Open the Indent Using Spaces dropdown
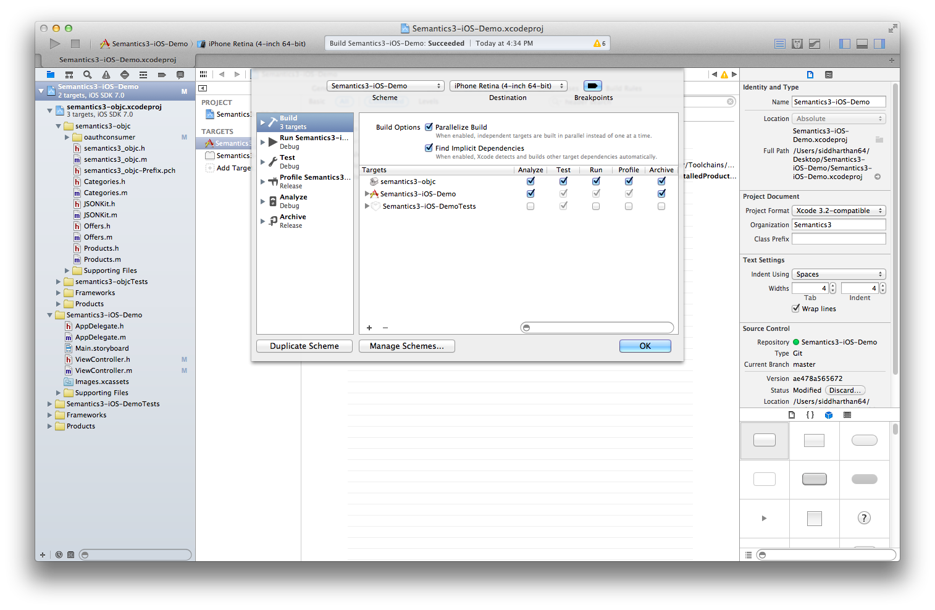The image size is (935, 610). tap(839, 274)
